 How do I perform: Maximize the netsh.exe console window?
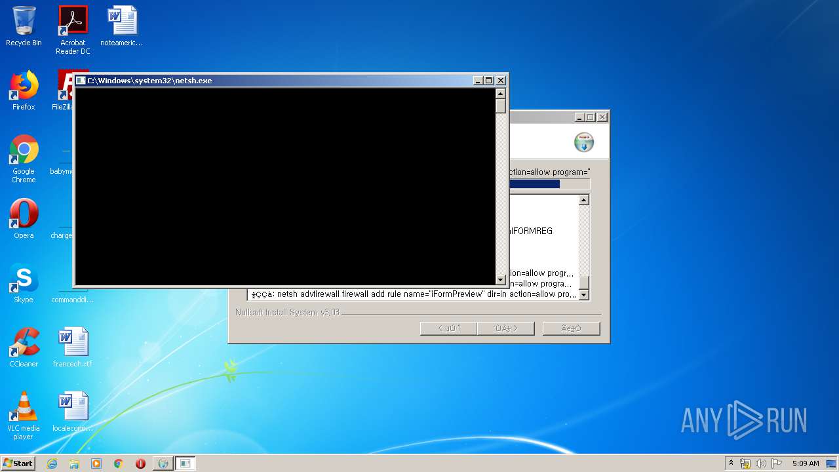pyautogui.click(x=488, y=81)
